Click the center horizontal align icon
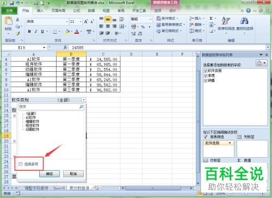 pos(108,26)
